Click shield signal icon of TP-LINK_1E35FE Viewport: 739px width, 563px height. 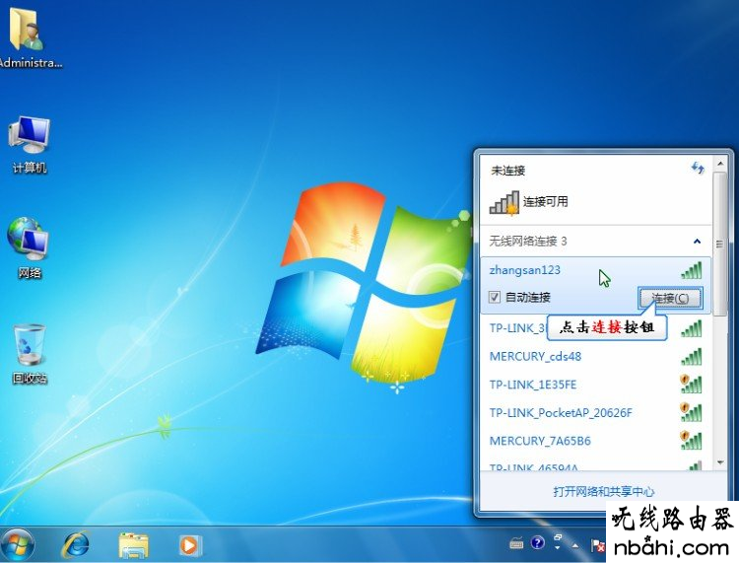[691, 385]
